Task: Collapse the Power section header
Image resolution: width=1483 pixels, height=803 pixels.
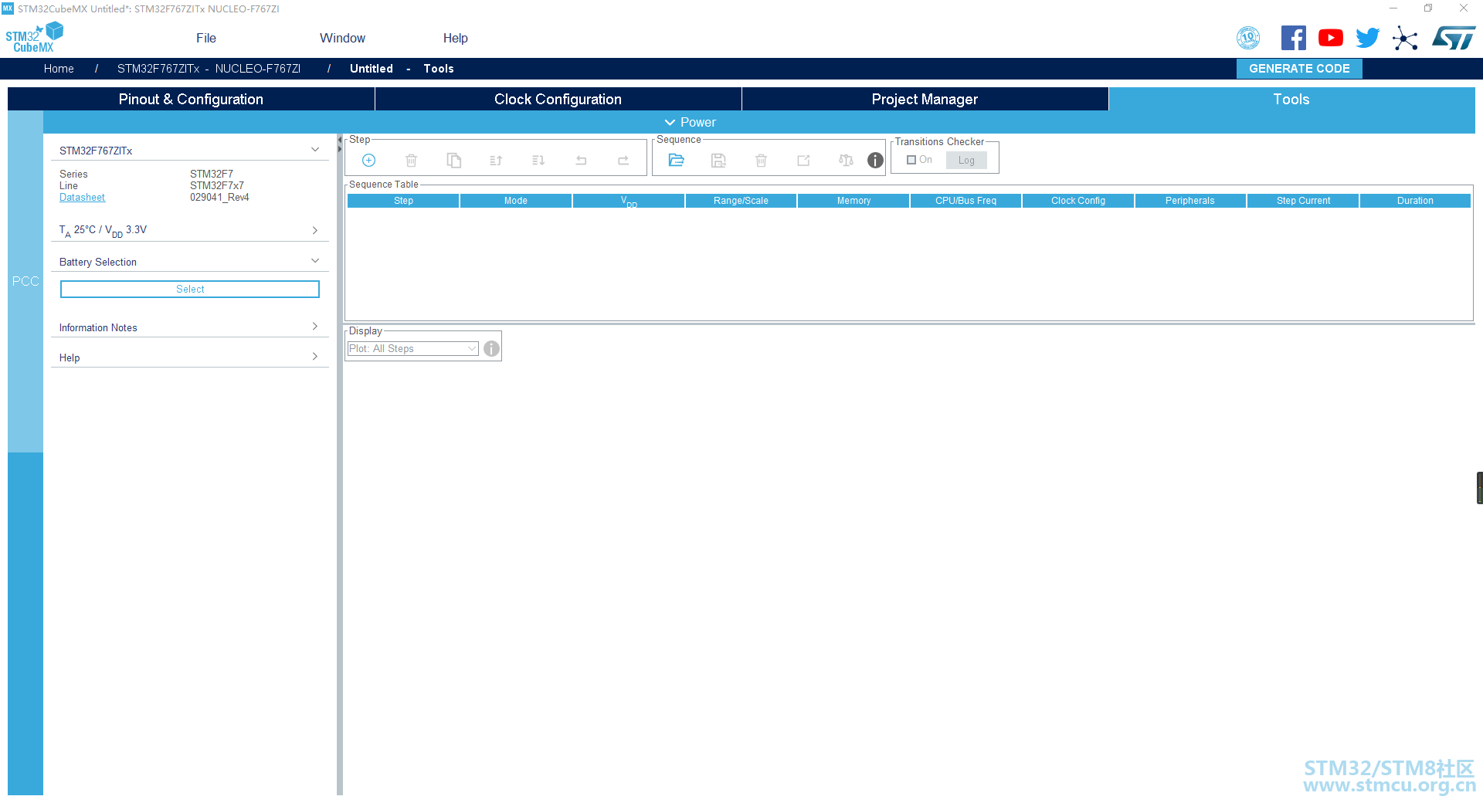Action: click(690, 122)
